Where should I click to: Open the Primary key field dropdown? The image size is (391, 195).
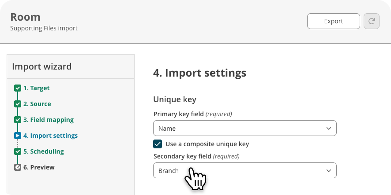pyautogui.click(x=245, y=129)
